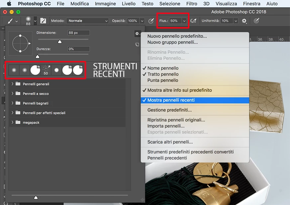The width and height of the screenshot is (290, 205).
Task: Select the last large round recent brush
Action: click(78, 70)
